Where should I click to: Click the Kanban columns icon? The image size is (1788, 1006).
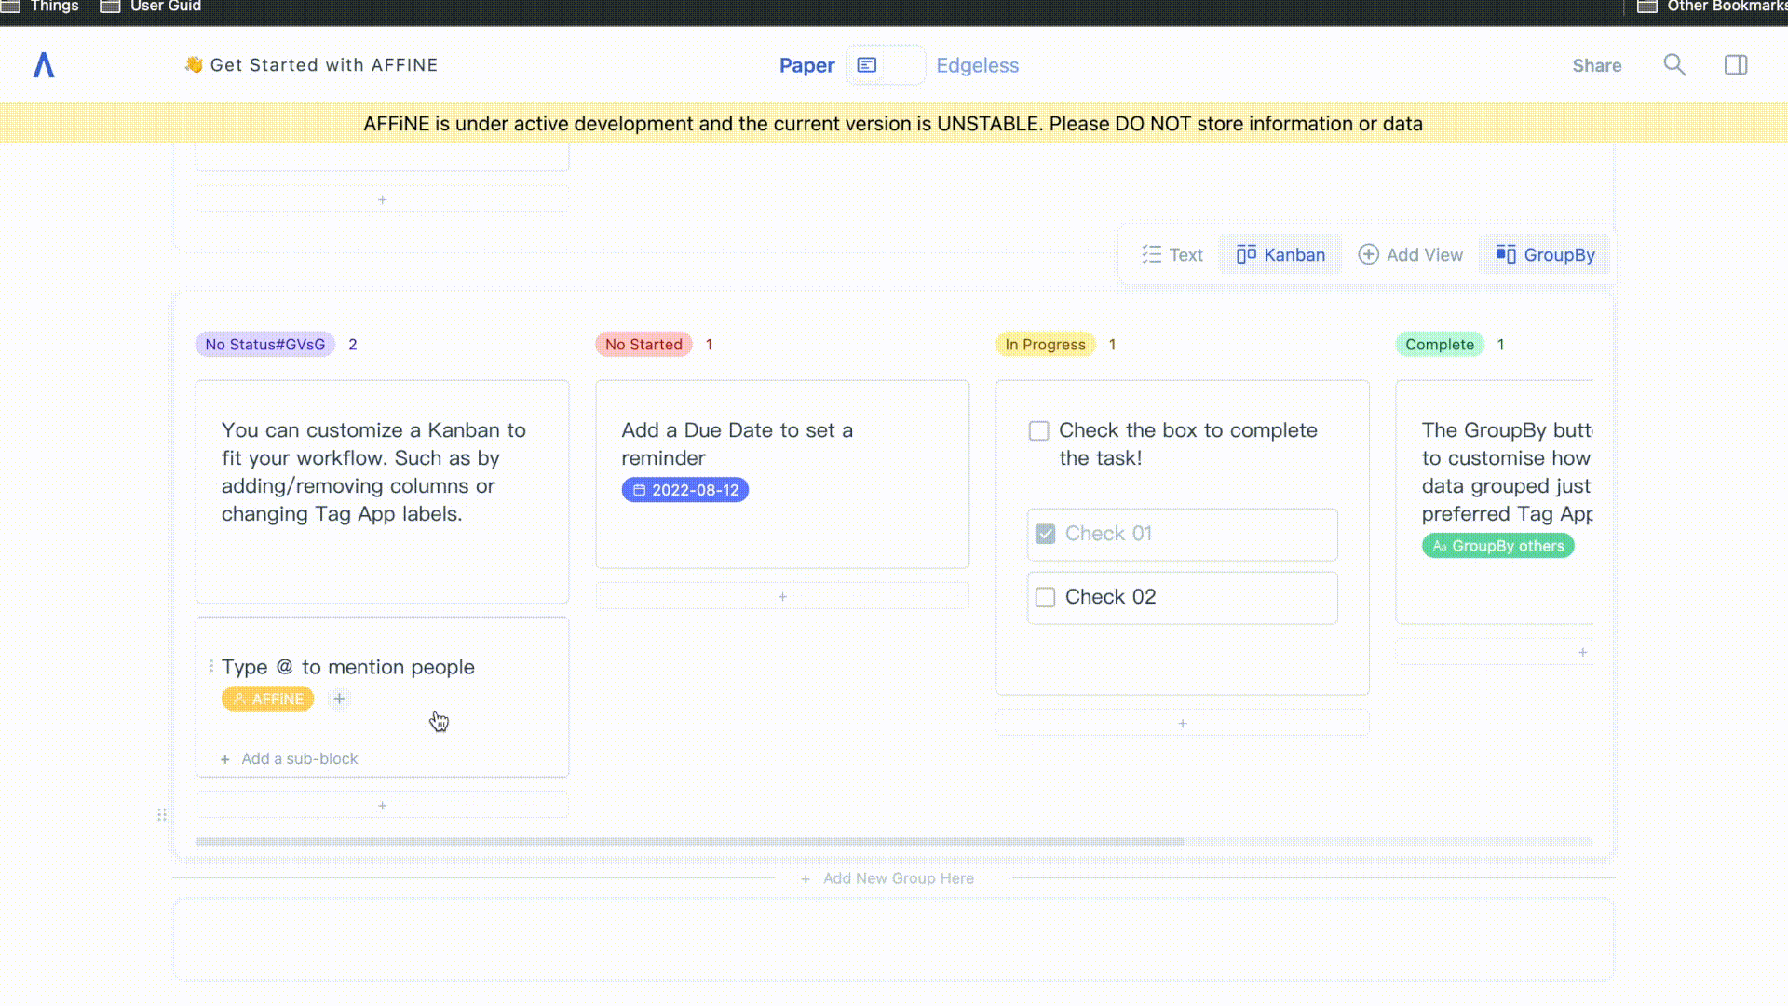tap(1246, 254)
